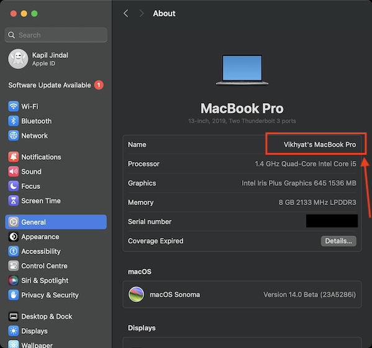Select Appearance in sidebar
Image resolution: width=372 pixels, height=348 pixels.
point(56,237)
